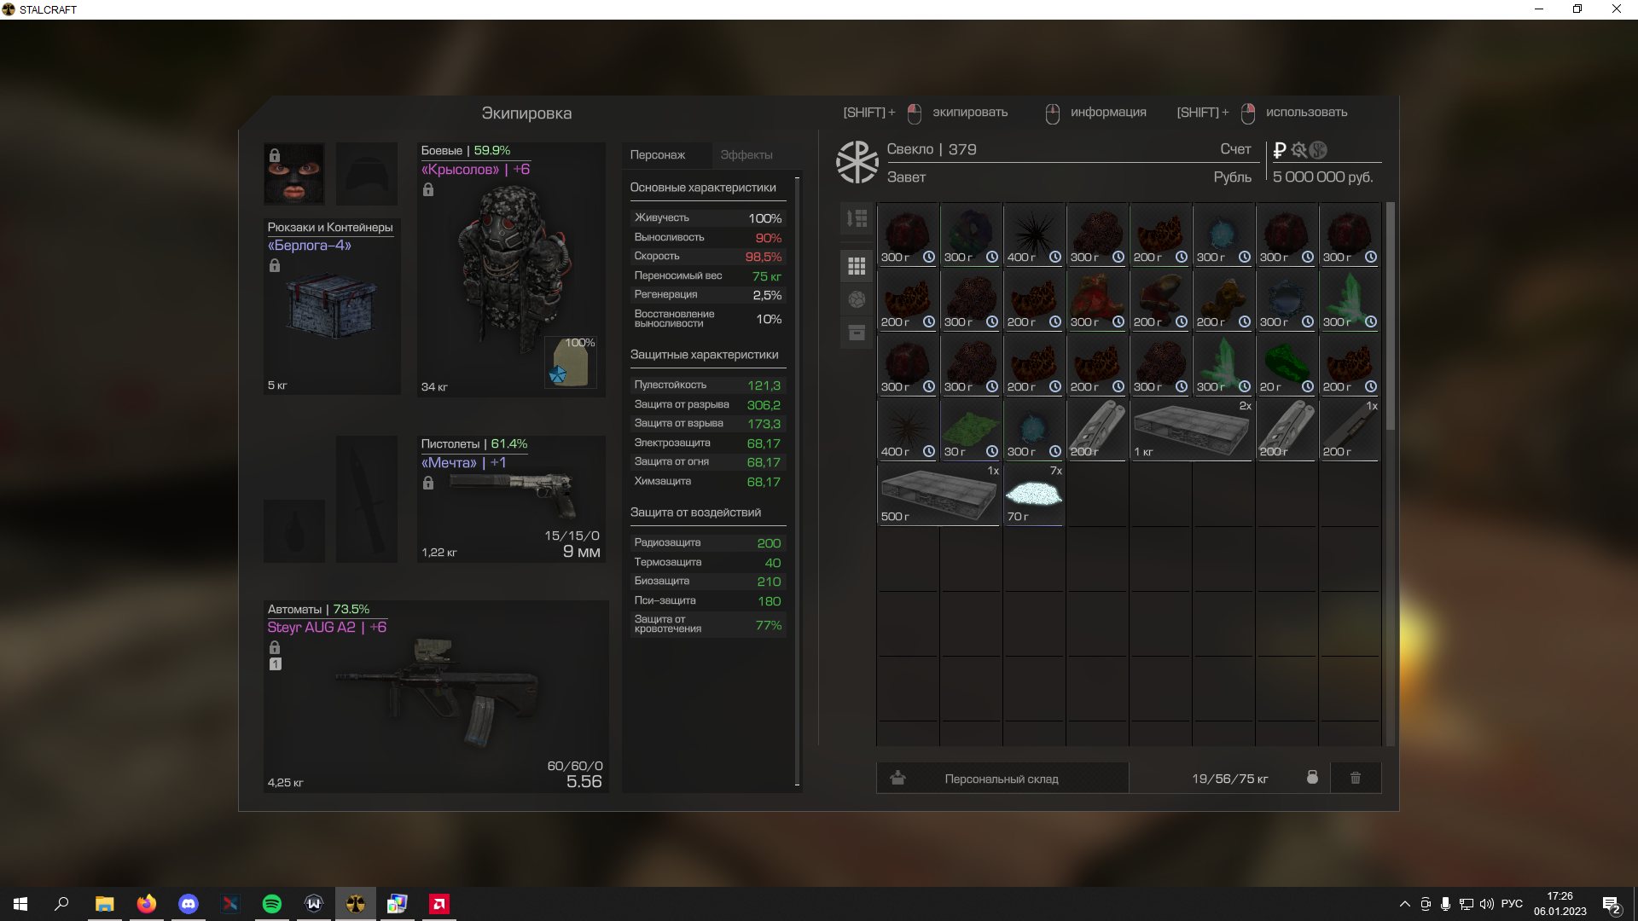Click the black spiky 400 г artifact in top row
This screenshot has height=921, width=1638.
pyautogui.click(x=1034, y=235)
